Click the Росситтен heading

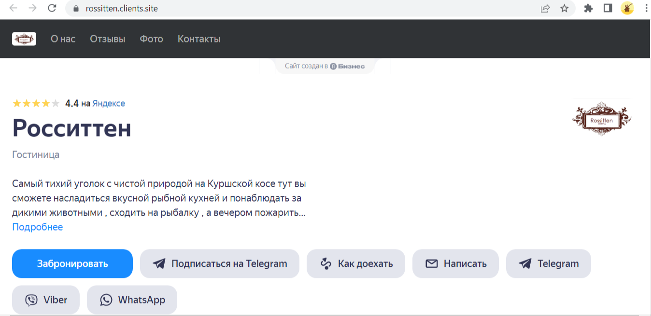[x=72, y=128]
